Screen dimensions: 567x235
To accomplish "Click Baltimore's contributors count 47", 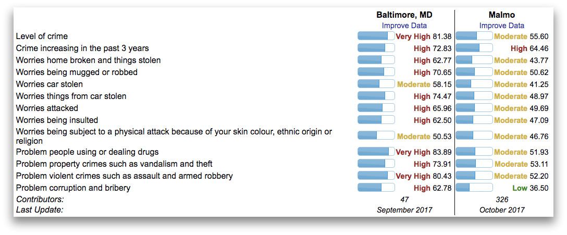I will (x=404, y=200).
